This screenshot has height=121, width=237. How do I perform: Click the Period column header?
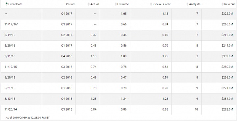[x=70, y=4]
